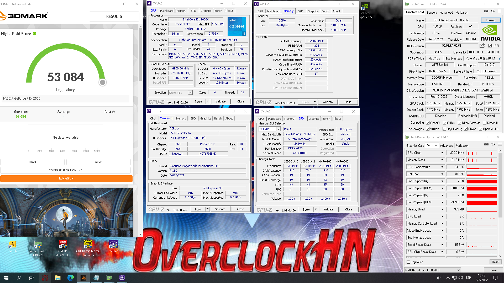Image resolution: width=504 pixels, height=283 pixels.
Task: Open Catzilla desktop icon
Action: click(12, 247)
